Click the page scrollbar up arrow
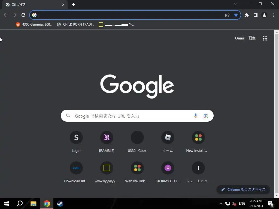The height and width of the screenshot is (209, 279). point(277,32)
